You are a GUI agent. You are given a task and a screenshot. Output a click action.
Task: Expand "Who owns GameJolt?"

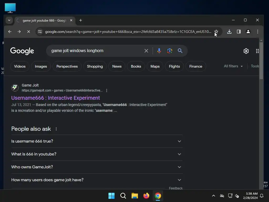[97, 167]
